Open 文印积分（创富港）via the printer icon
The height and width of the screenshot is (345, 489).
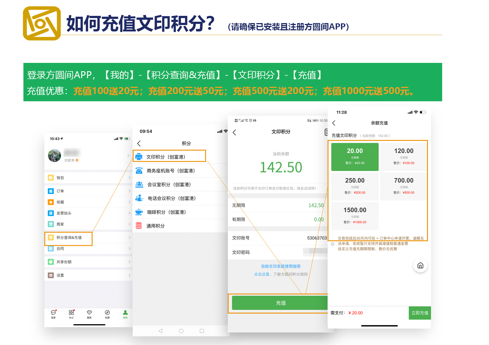[x=139, y=156]
